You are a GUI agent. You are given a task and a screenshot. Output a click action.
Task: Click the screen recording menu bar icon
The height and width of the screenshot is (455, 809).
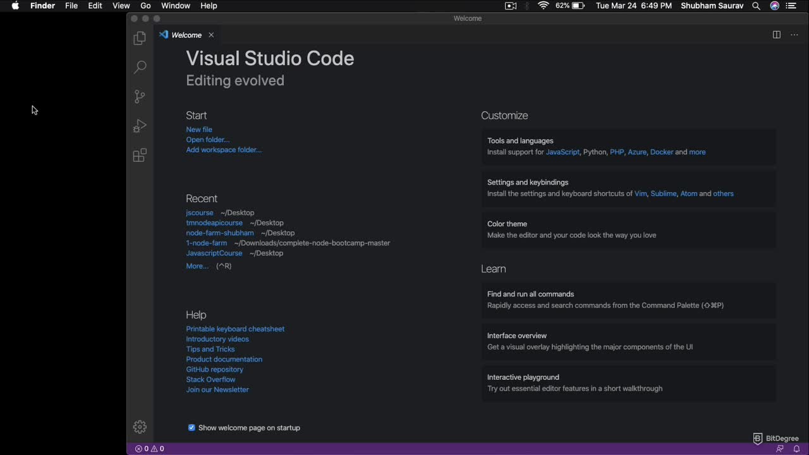coord(511,6)
